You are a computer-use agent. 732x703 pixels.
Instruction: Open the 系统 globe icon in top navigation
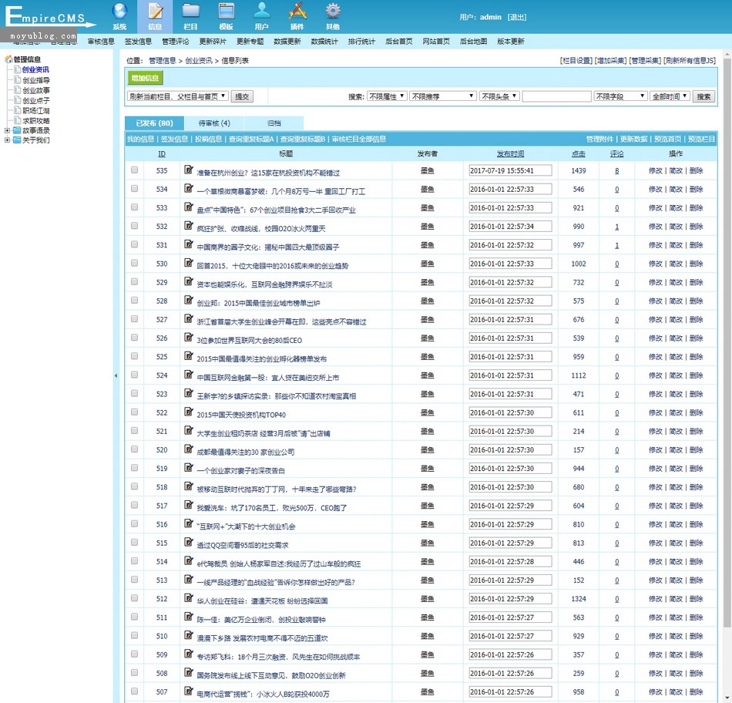[119, 12]
